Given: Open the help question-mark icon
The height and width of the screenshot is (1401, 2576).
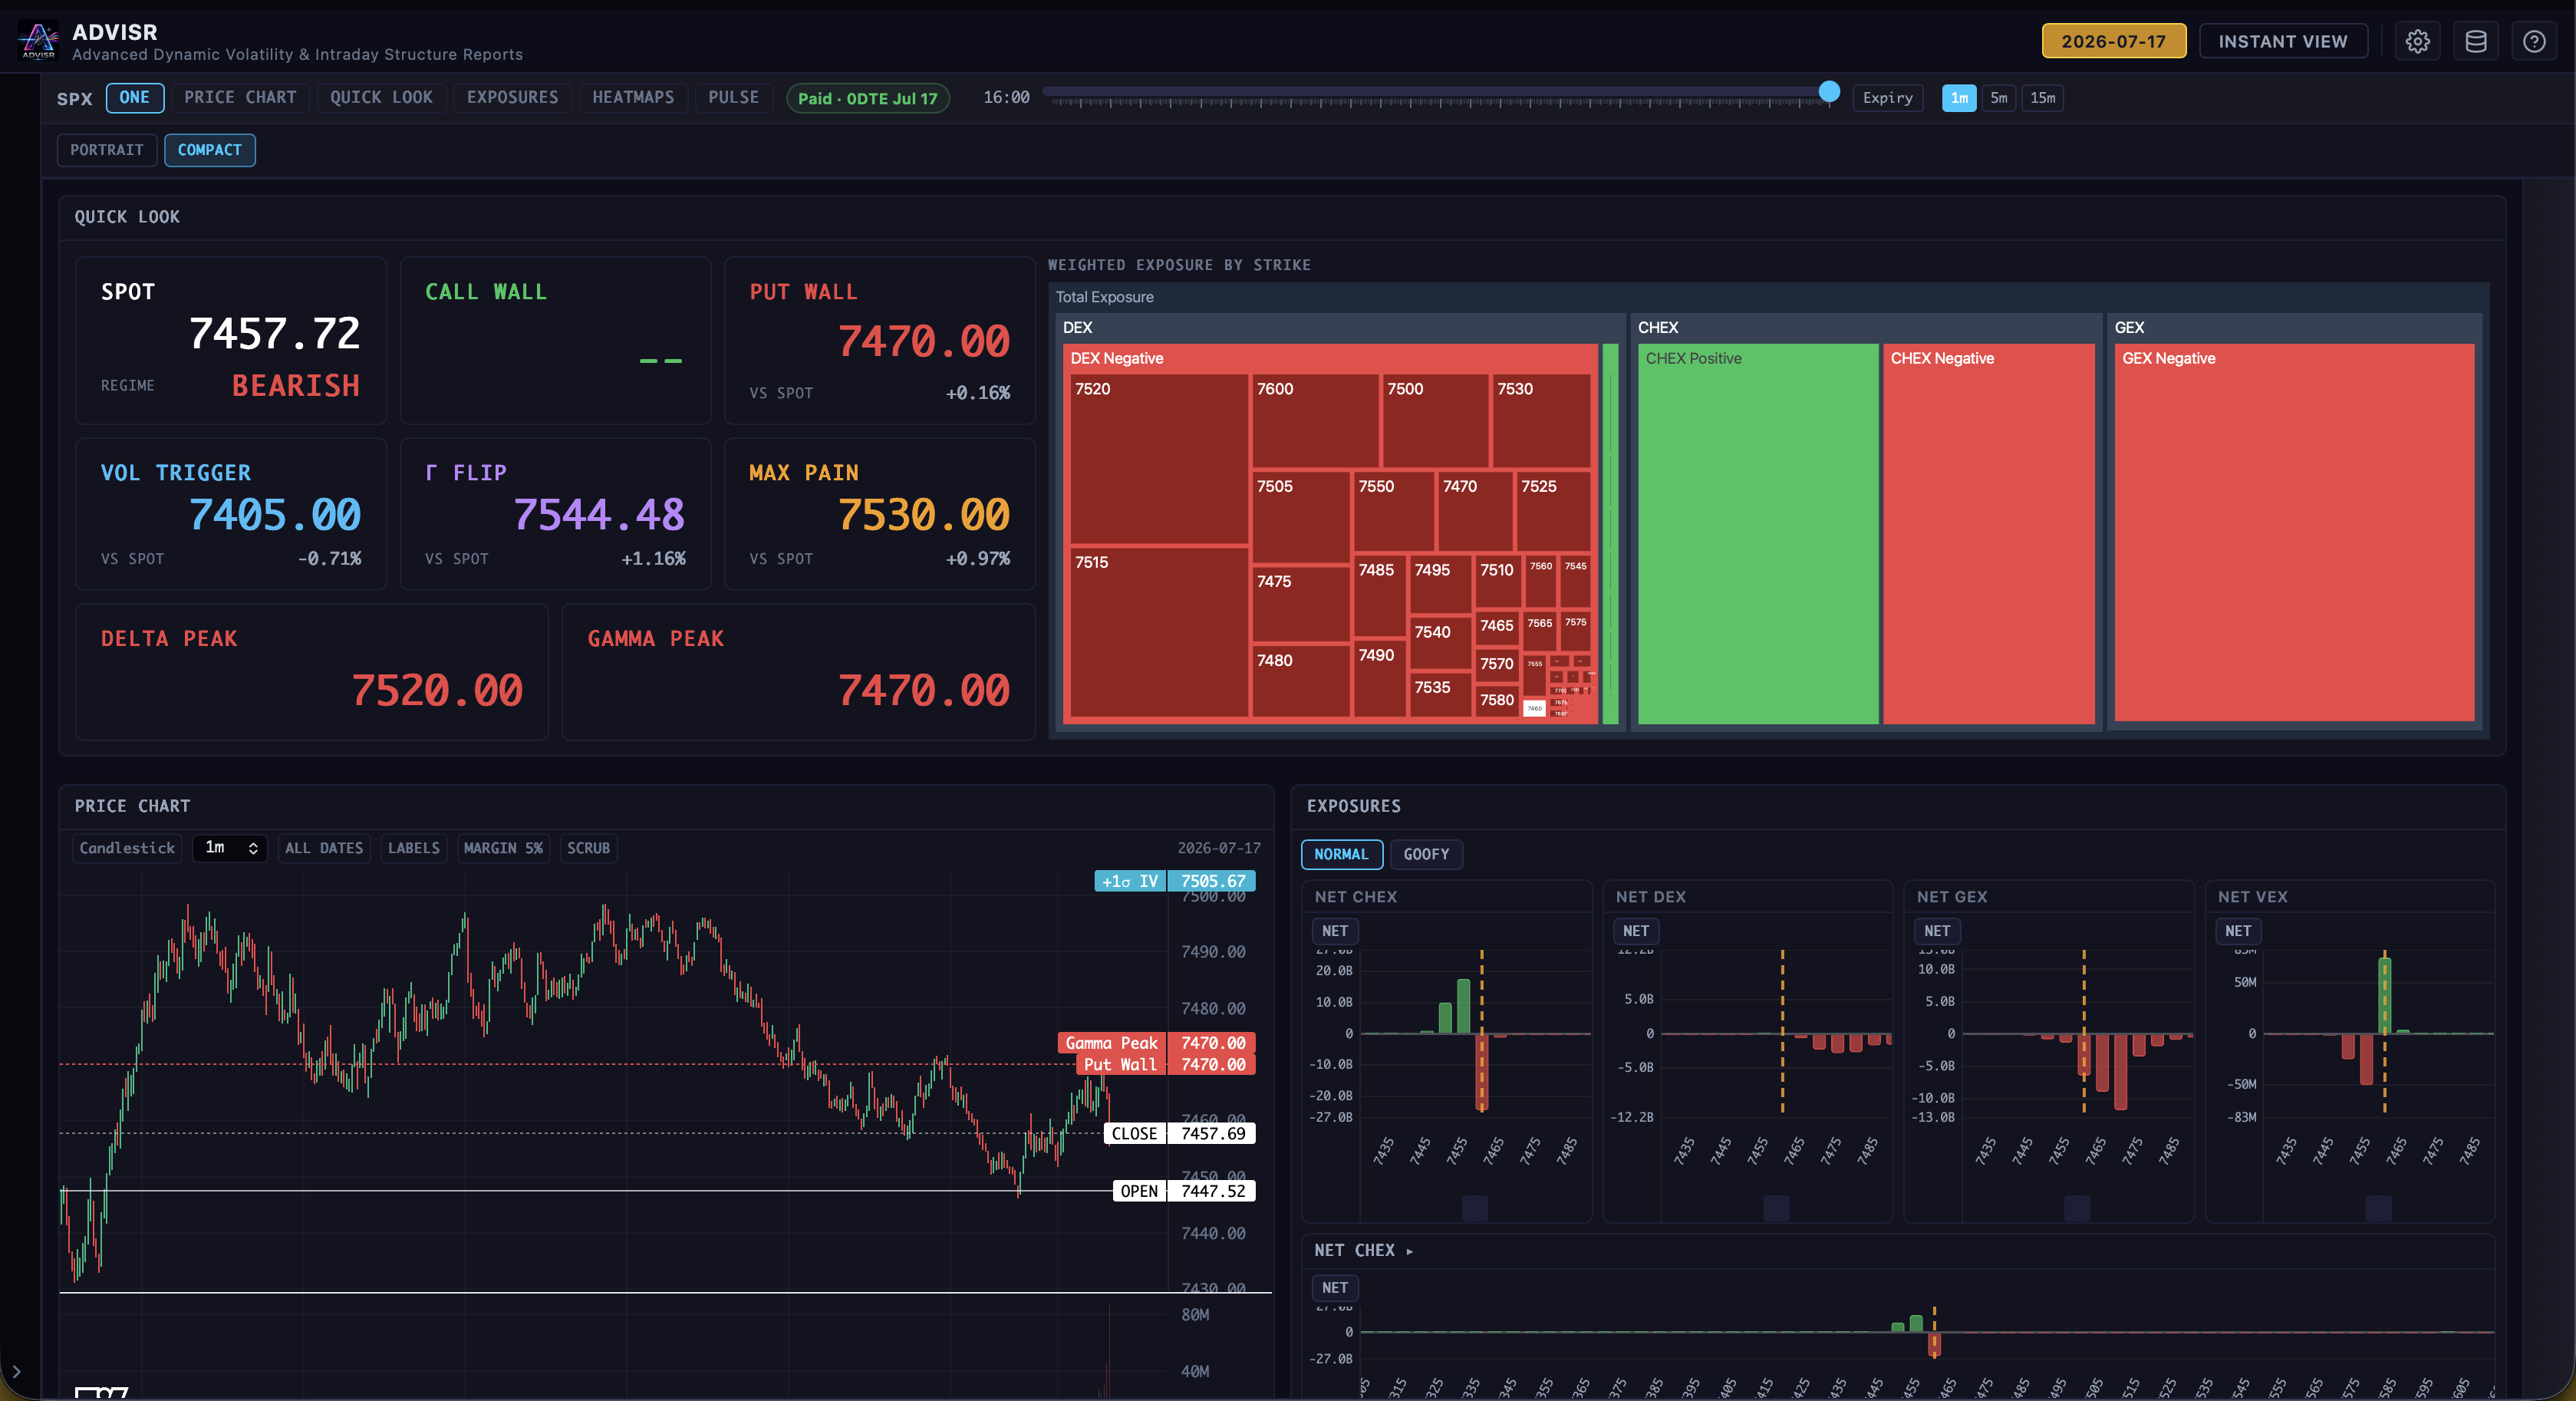Looking at the screenshot, I should (2534, 41).
